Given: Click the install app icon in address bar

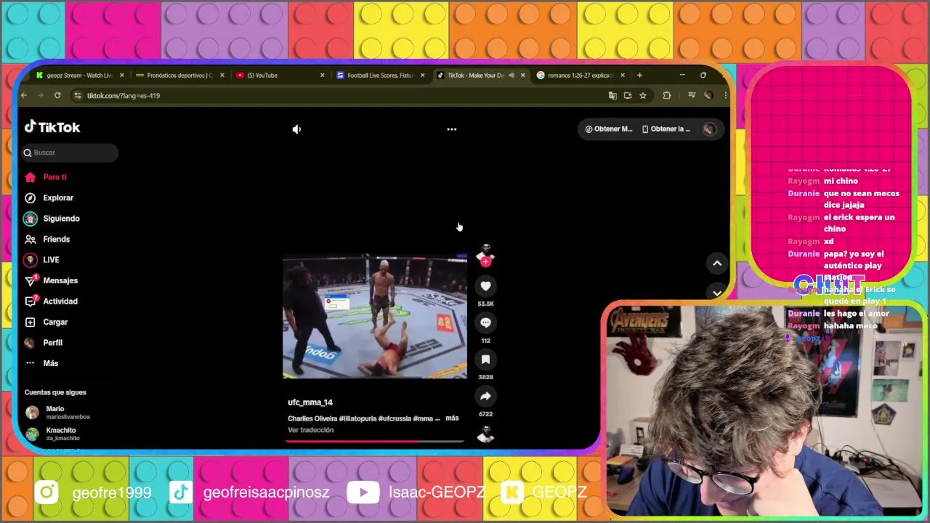Looking at the screenshot, I should 628,95.
